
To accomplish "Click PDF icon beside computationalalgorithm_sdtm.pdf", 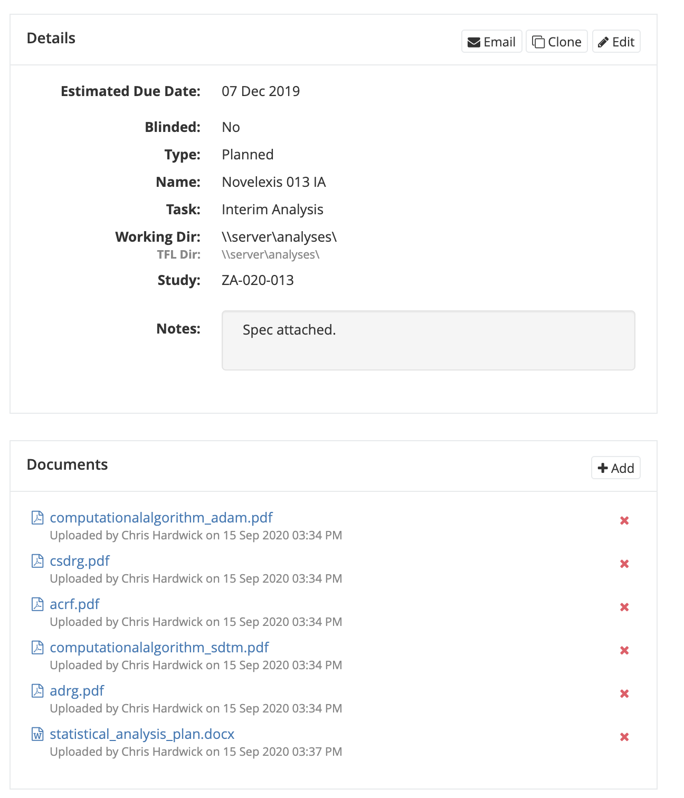I will click(x=37, y=648).
